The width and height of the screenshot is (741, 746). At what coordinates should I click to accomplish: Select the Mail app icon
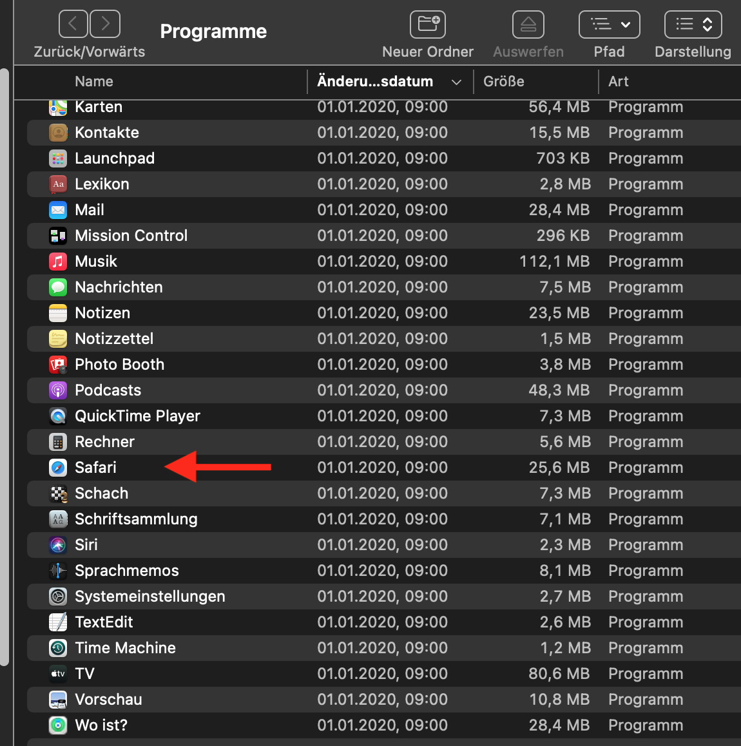tap(58, 210)
